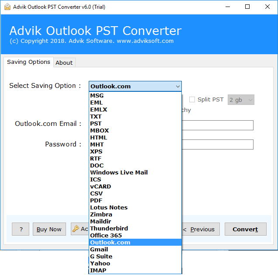Choose Gmail from the list
Viewport: 278px width, 275px height.
click(x=135, y=250)
